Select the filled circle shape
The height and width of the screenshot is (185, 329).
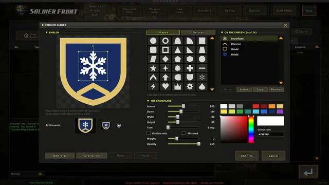click(153, 41)
